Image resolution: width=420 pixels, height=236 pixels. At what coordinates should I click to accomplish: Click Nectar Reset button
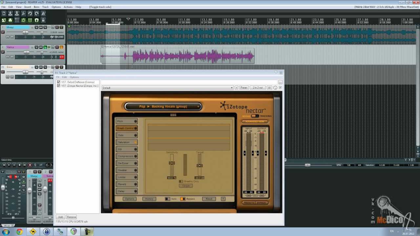[x=209, y=199]
